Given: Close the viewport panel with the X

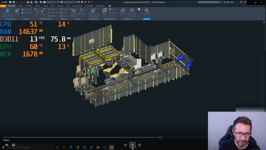Looking at the screenshot, I should pyautogui.click(x=264, y=22).
